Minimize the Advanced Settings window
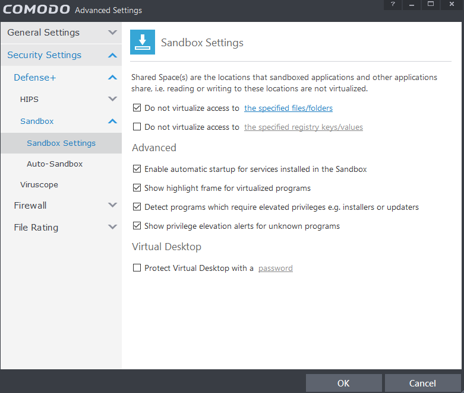 tap(411, 5)
